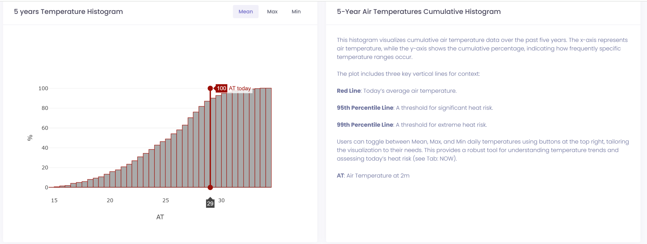The width and height of the screenshot is (647, 244).
Task: Click the x-axis tick label 30
Action: [221, 201]
